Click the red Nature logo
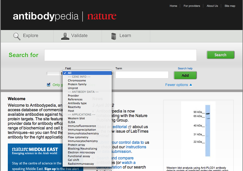This screenshot has height=171, width=243. click(102, 16)
